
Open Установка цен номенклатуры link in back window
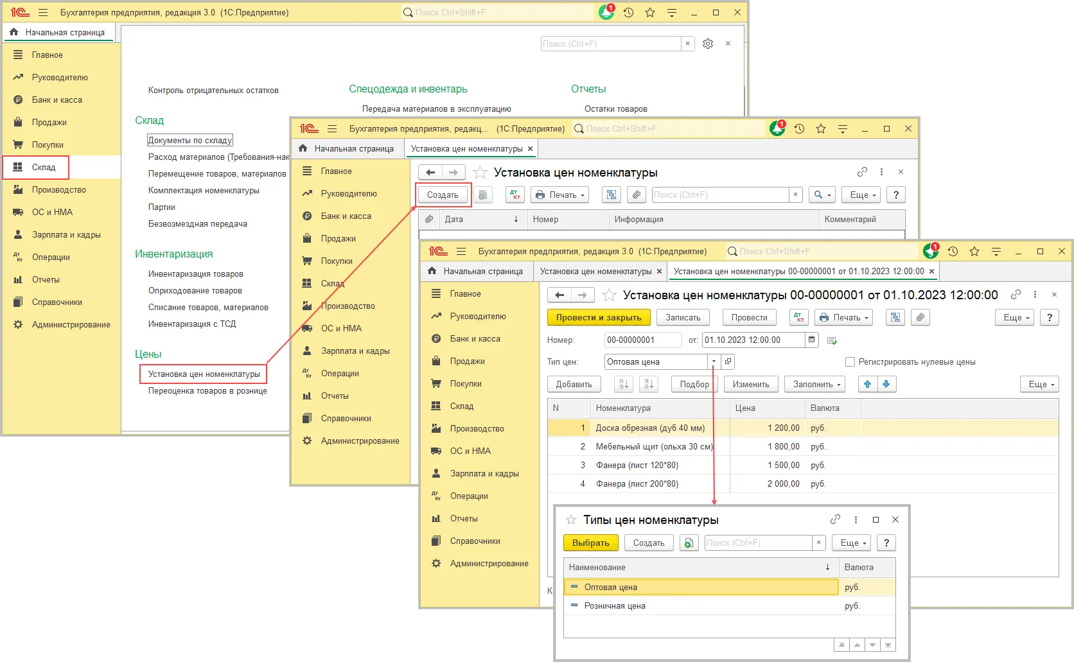pyautogui.click(x=204, y=374)
